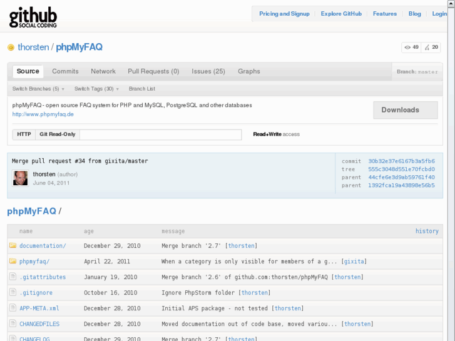
Task: Click the .gitignore file icon
Action: (x=13, y=292)
